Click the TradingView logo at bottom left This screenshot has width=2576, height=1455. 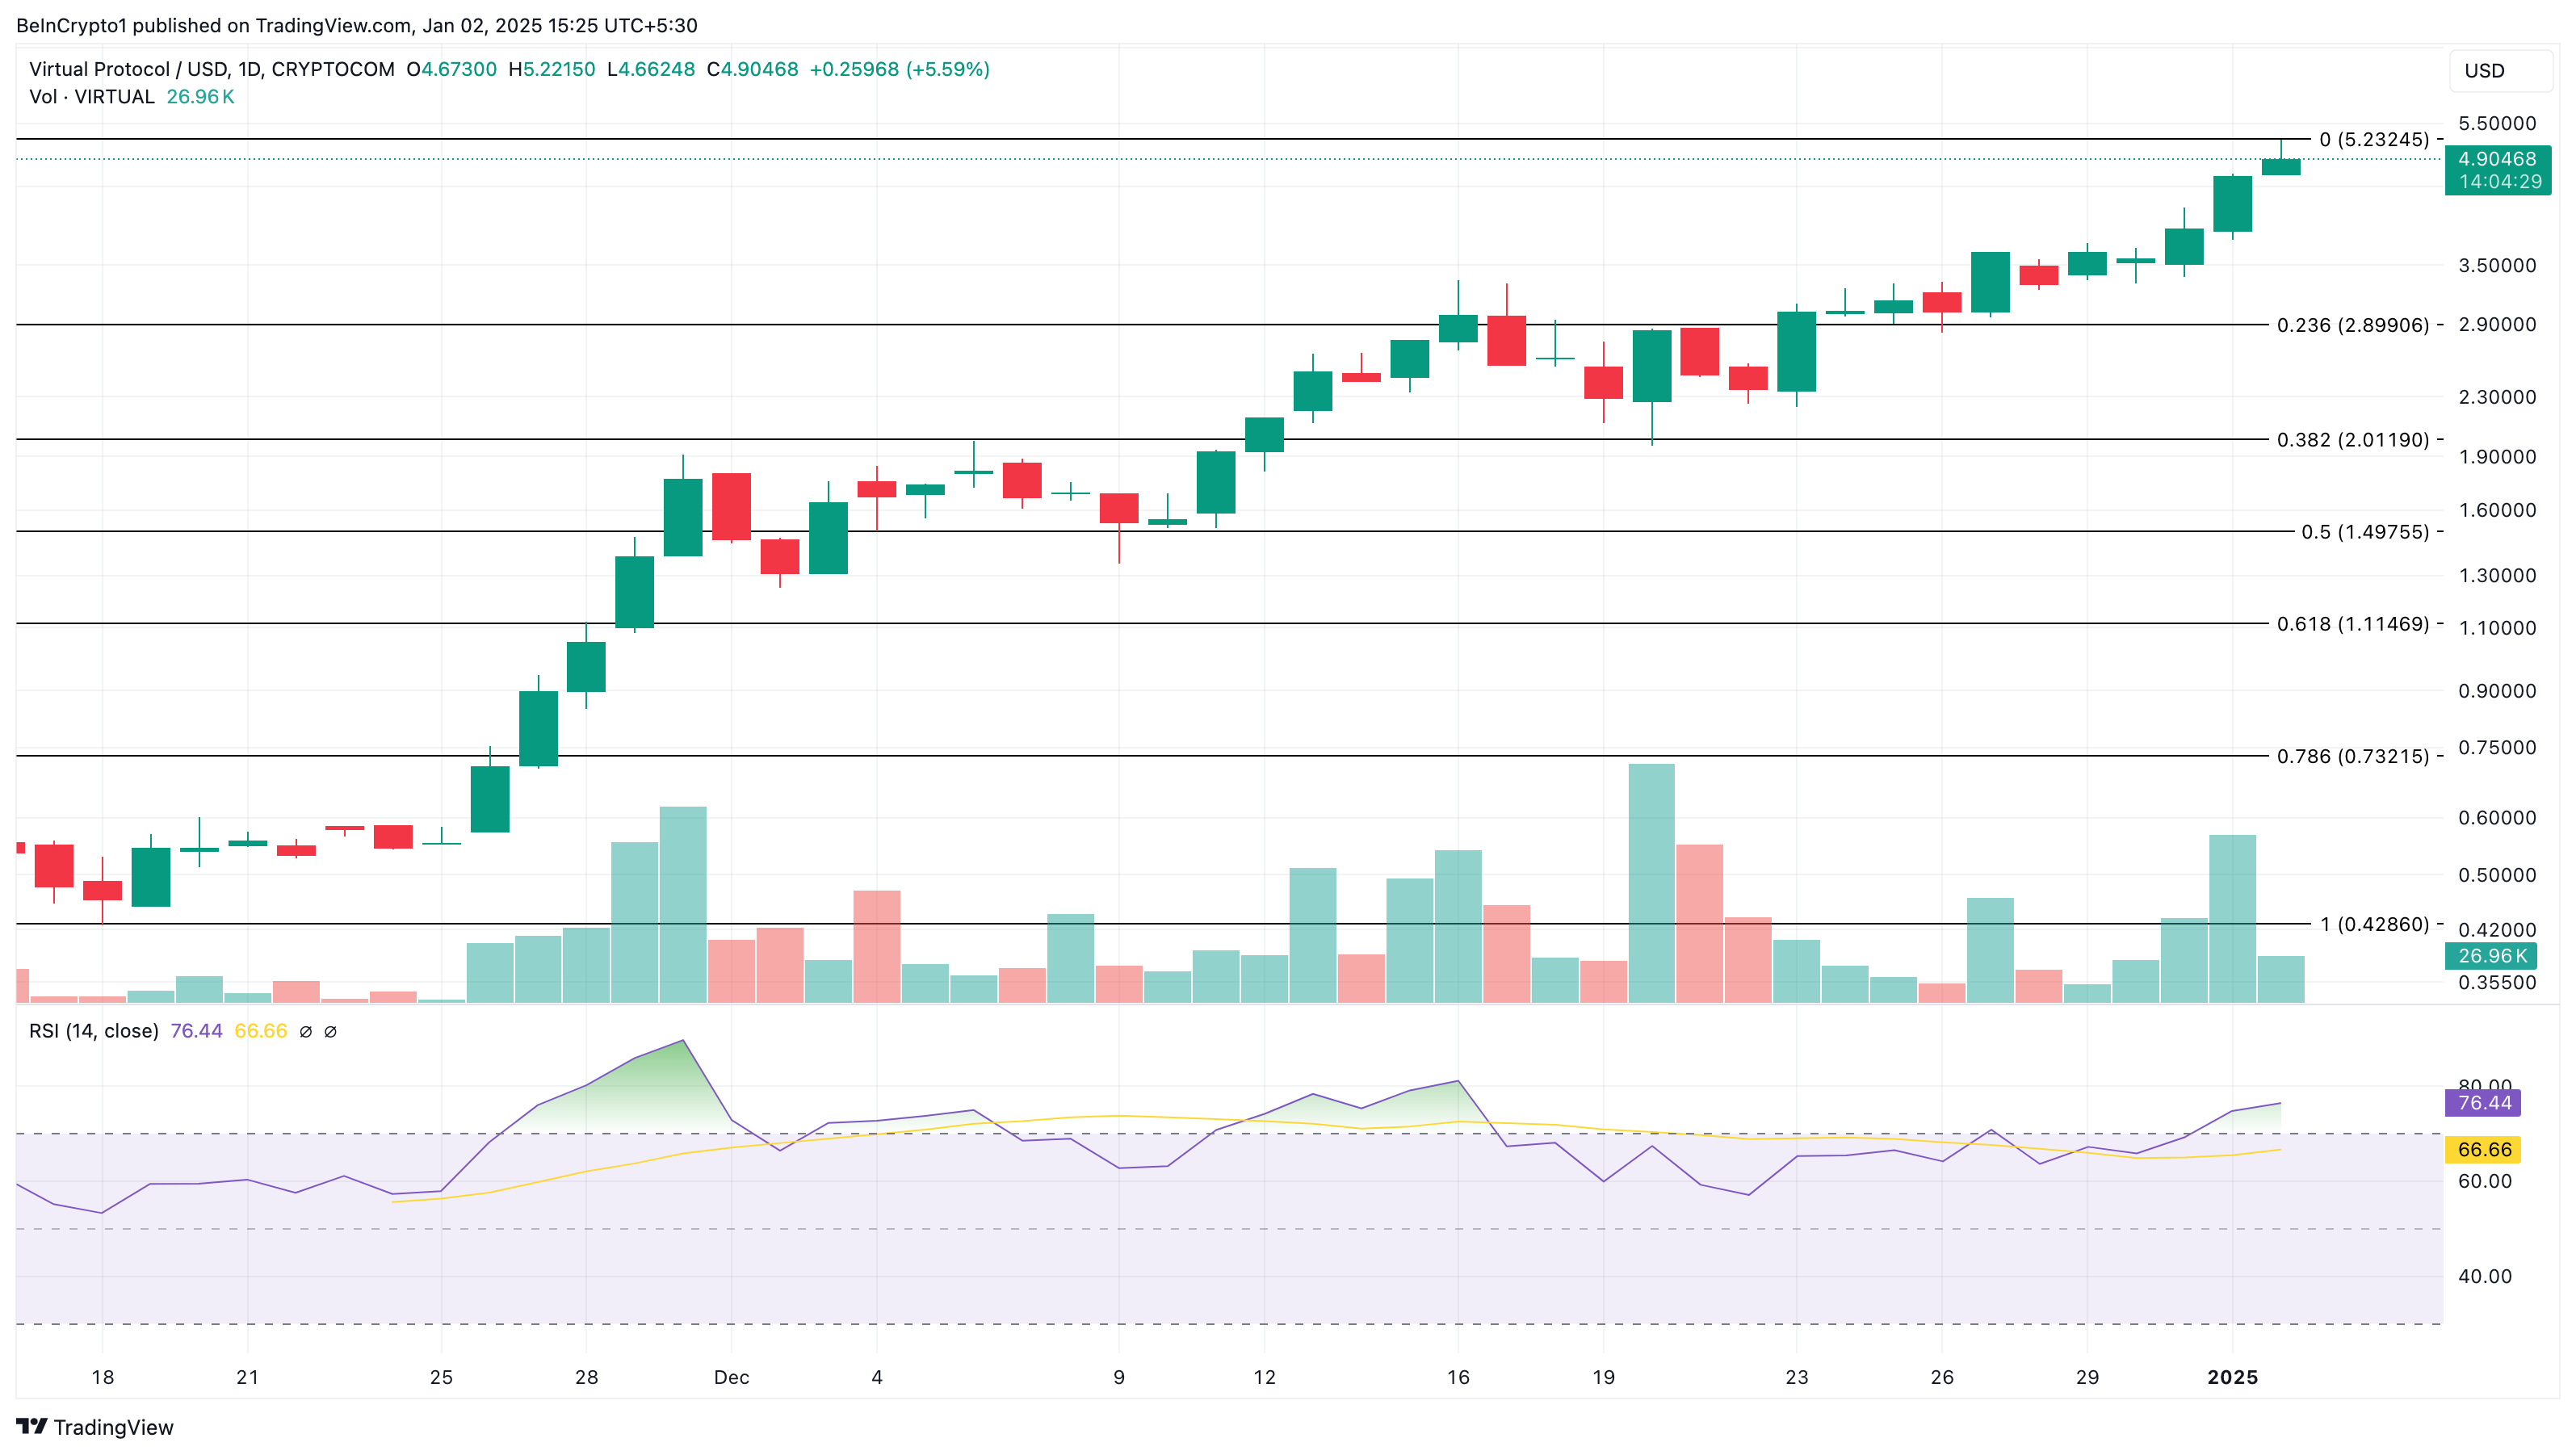(95, 1426)
